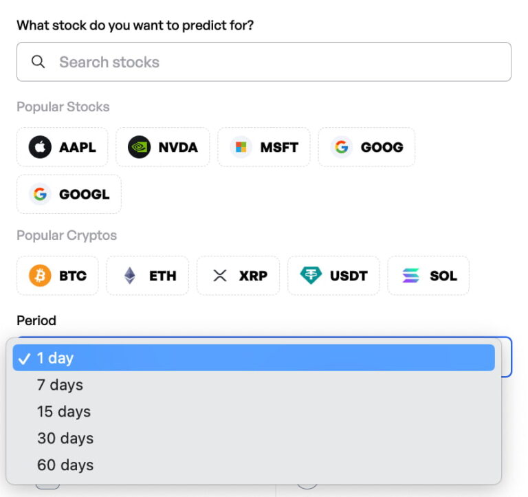Click the Tether USDT logo icon
This screenshot has height=497, width=528.
(311, 276)
